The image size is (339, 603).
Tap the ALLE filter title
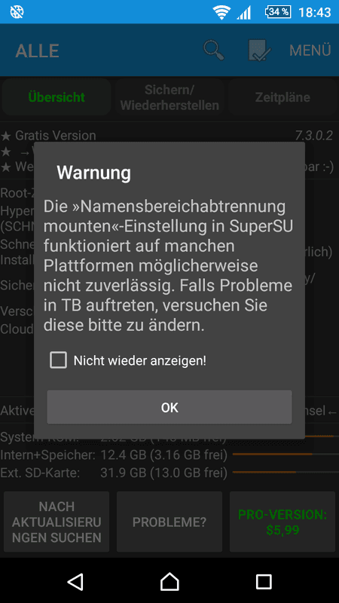(x=37, y=51)
